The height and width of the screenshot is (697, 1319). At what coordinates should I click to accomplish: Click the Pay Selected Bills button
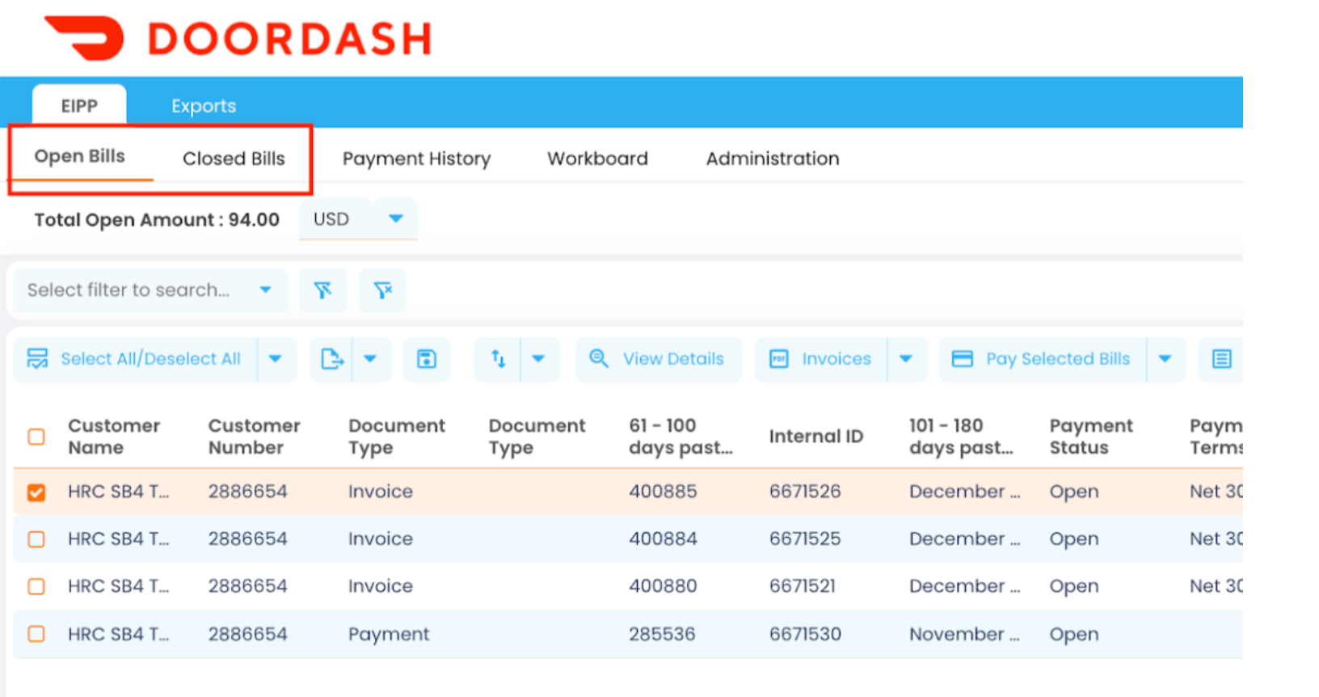pyautogui.click(x=1043, y=359)
